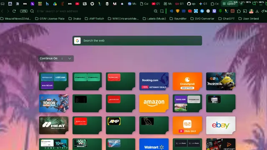Click the magnifier icon in address bar
267x150 pixels.
coord(32,11)
